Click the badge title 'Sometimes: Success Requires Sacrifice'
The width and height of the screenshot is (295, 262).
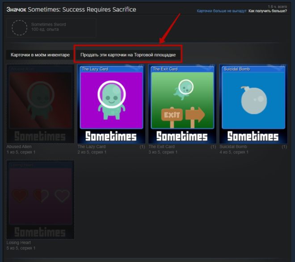(82, 9)
